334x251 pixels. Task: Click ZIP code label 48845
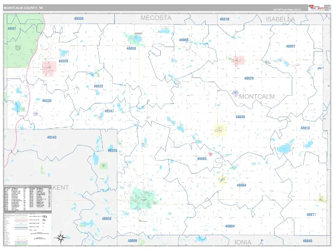point(307,241)
